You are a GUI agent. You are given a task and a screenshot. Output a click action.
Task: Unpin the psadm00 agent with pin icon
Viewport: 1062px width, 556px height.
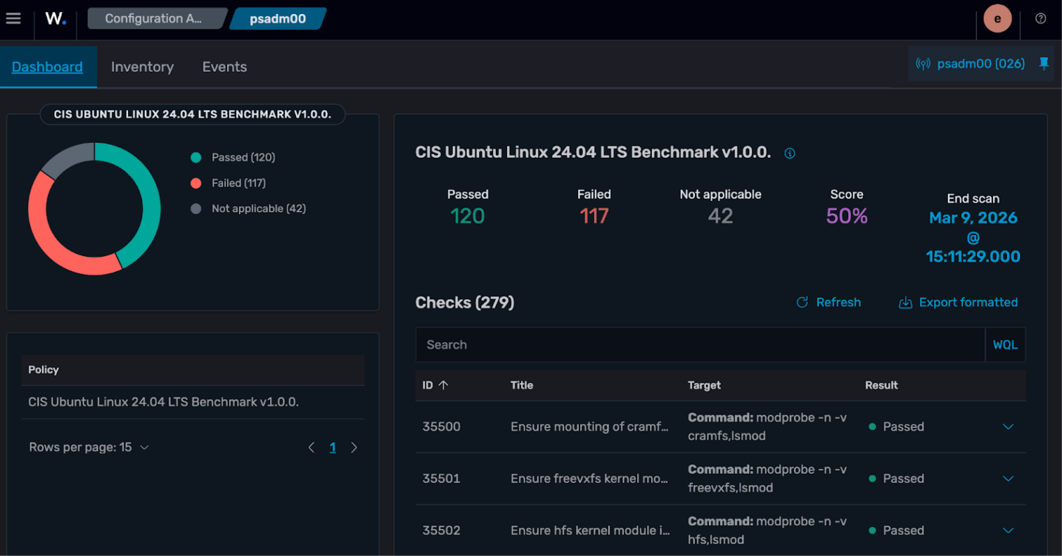[1044, 63]
